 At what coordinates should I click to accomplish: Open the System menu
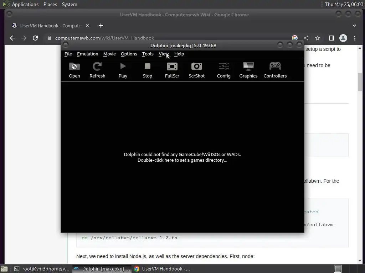[x=70, y=4]
